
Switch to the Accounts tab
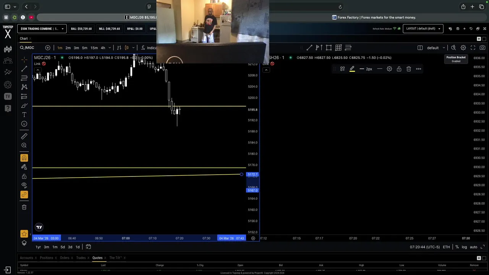point(26,258)
